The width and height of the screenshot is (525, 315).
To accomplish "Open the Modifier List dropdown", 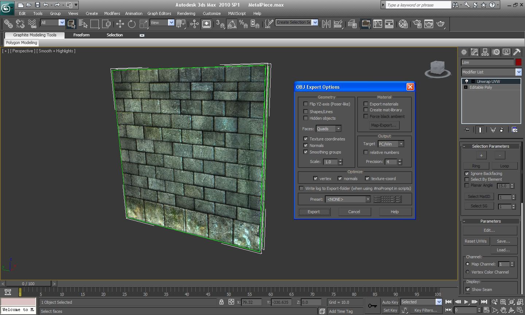I will coord(491,72).
